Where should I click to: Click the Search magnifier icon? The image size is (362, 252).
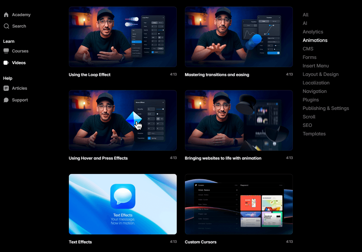(x=6, y=26)
